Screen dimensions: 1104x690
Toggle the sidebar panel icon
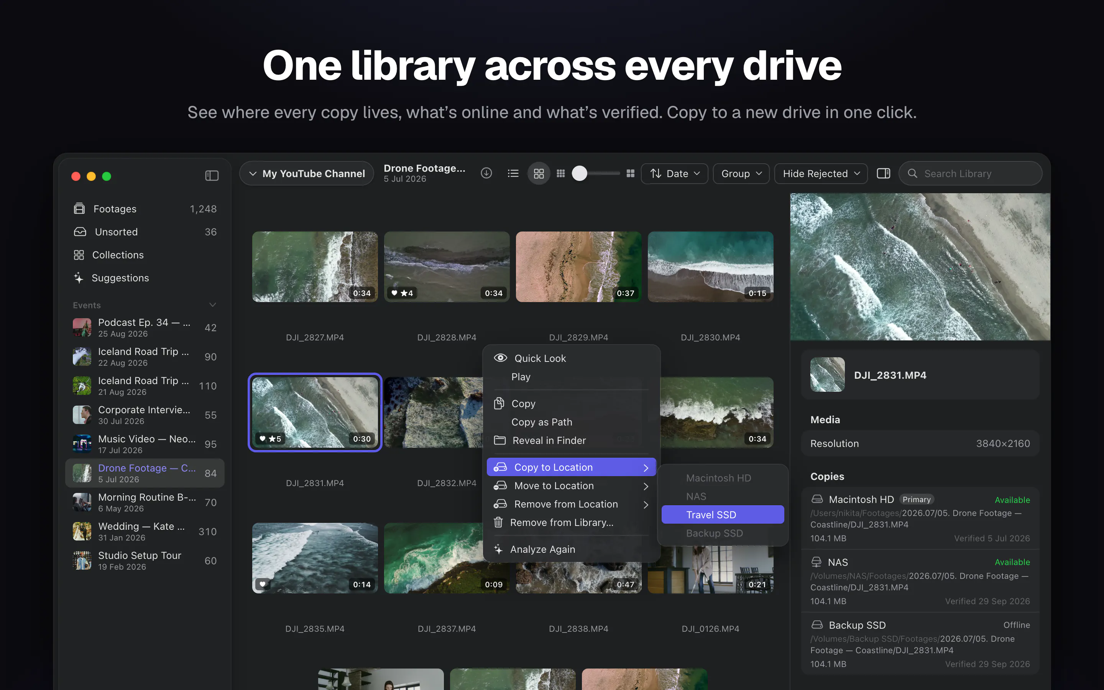212,176
